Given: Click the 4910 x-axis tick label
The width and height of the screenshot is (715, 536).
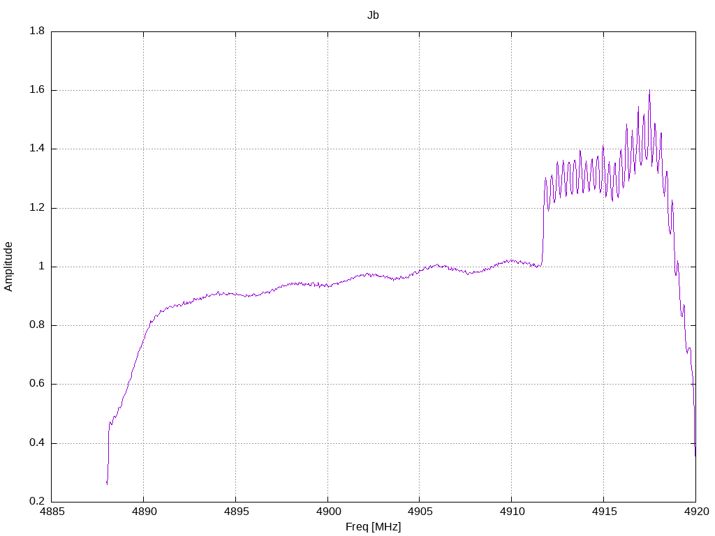Looking at the screenshot, I should point(512,512).
